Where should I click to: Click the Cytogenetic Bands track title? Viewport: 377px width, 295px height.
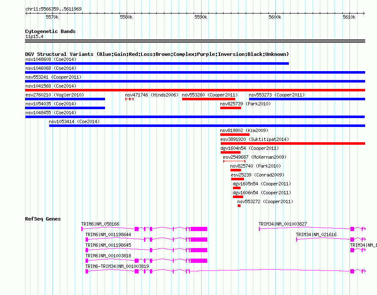(50, 31)
